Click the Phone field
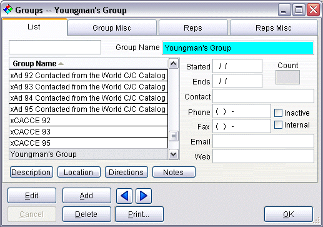Viewport: 323px width, 227px height. [x=242, y=111]
